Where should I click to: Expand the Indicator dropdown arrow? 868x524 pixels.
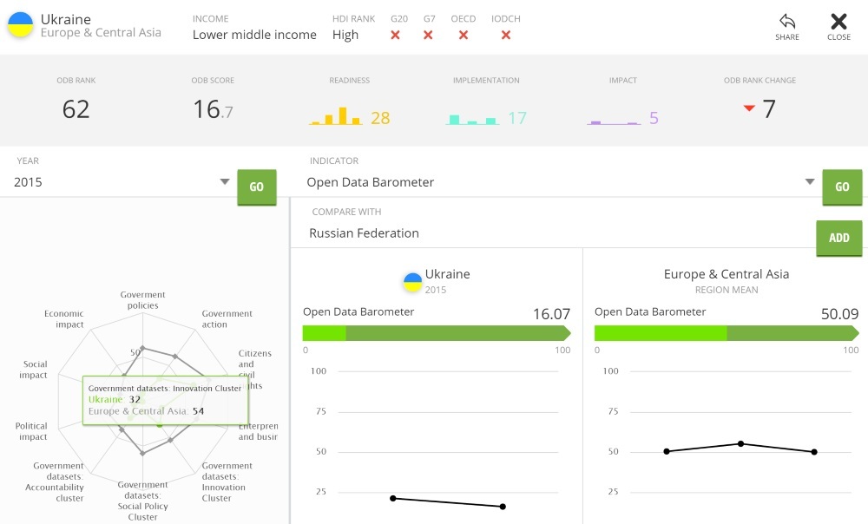(810, 181)
